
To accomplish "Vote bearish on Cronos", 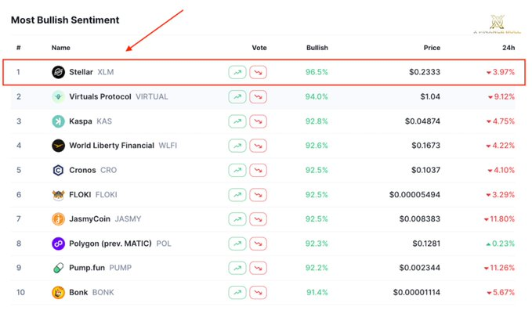I will (x=258, y=170).
